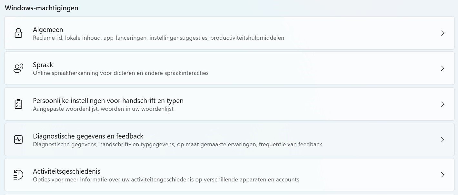Click the speech icon next to Spraak
Viewport: 458px width, 195px height.
tap(18, 68)
